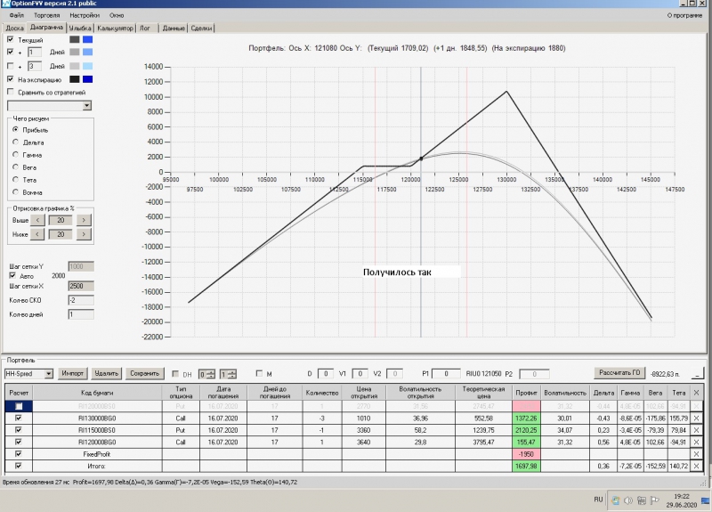Open the Файл menu

(x=16, y=15)
